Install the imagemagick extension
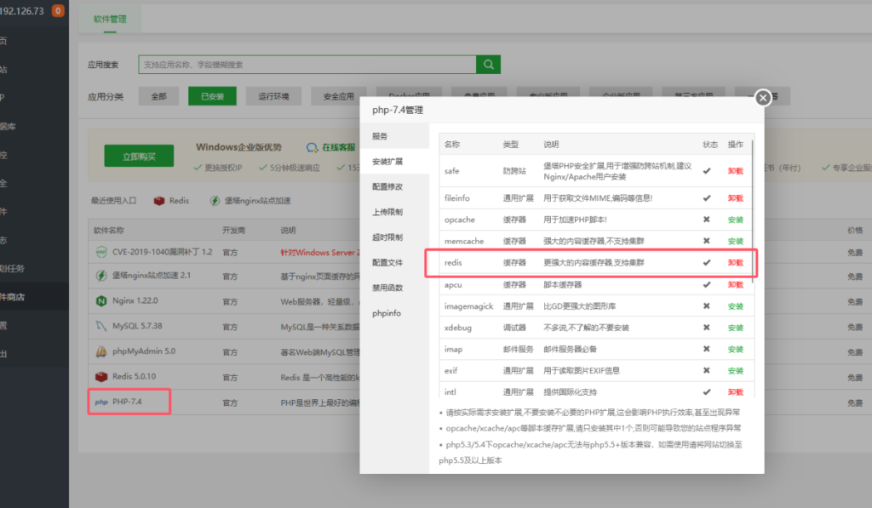 (x=735, y=306)
